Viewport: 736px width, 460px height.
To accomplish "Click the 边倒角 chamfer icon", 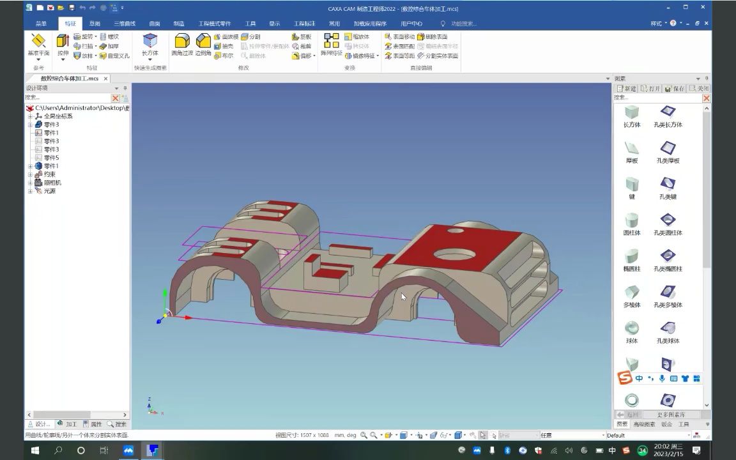I will tap(203, 45).
